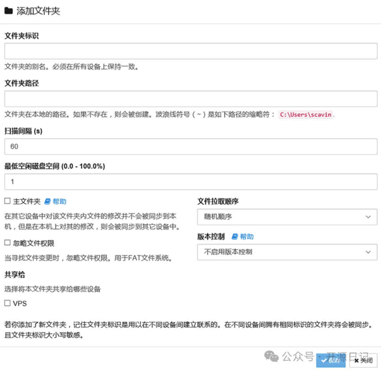Click the chevron arrow of 随机顺序 selector
The height and width of the screenshot is (372, 381).
[x=368, y=217]
